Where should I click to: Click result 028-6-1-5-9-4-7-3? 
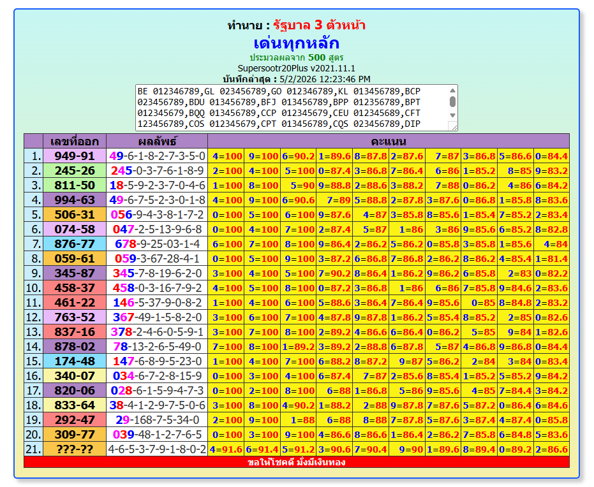157,391
